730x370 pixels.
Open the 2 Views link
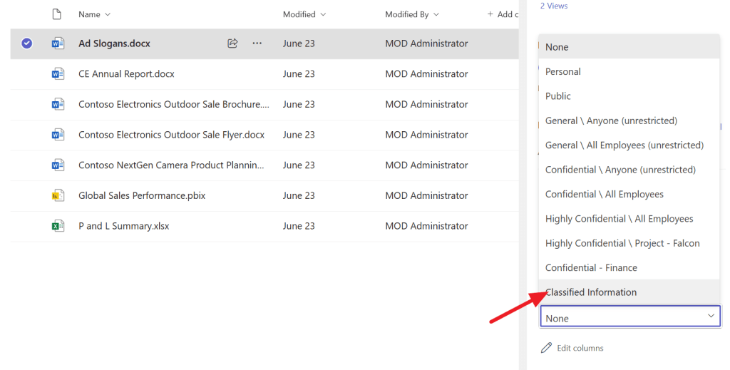[554, 6]
